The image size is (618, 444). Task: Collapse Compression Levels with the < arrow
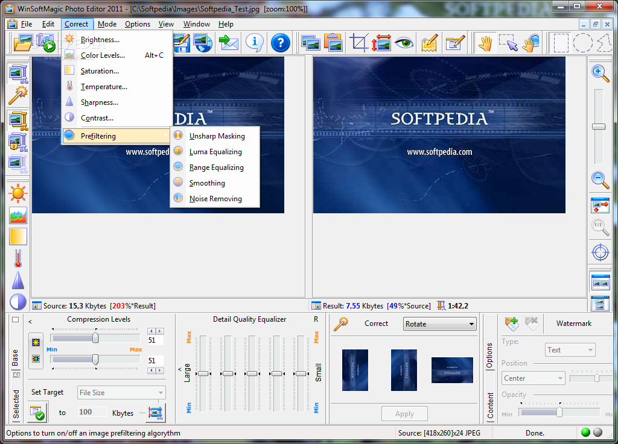(30, 322)
